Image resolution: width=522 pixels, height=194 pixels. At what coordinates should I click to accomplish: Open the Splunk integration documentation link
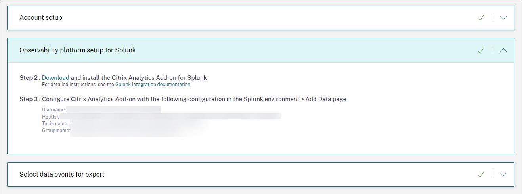(x=153, y=85)
